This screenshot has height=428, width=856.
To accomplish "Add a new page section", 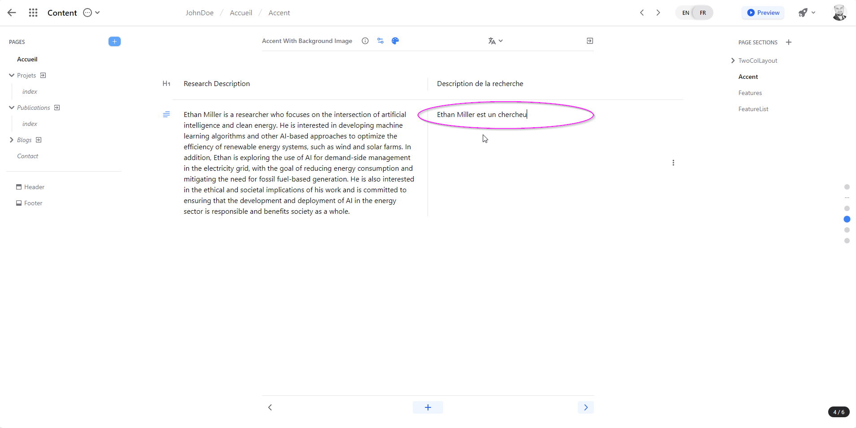I will [789, 42].
